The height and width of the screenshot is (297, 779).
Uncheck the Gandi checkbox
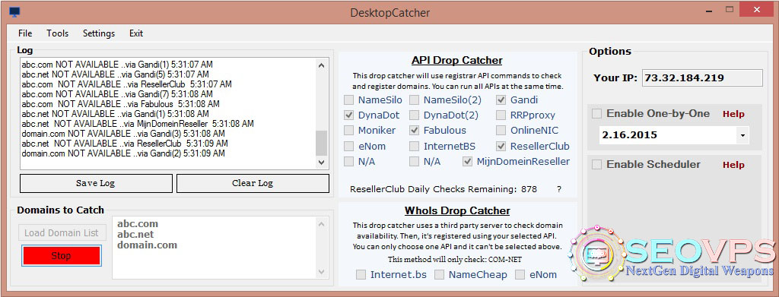tap(501, 100)
